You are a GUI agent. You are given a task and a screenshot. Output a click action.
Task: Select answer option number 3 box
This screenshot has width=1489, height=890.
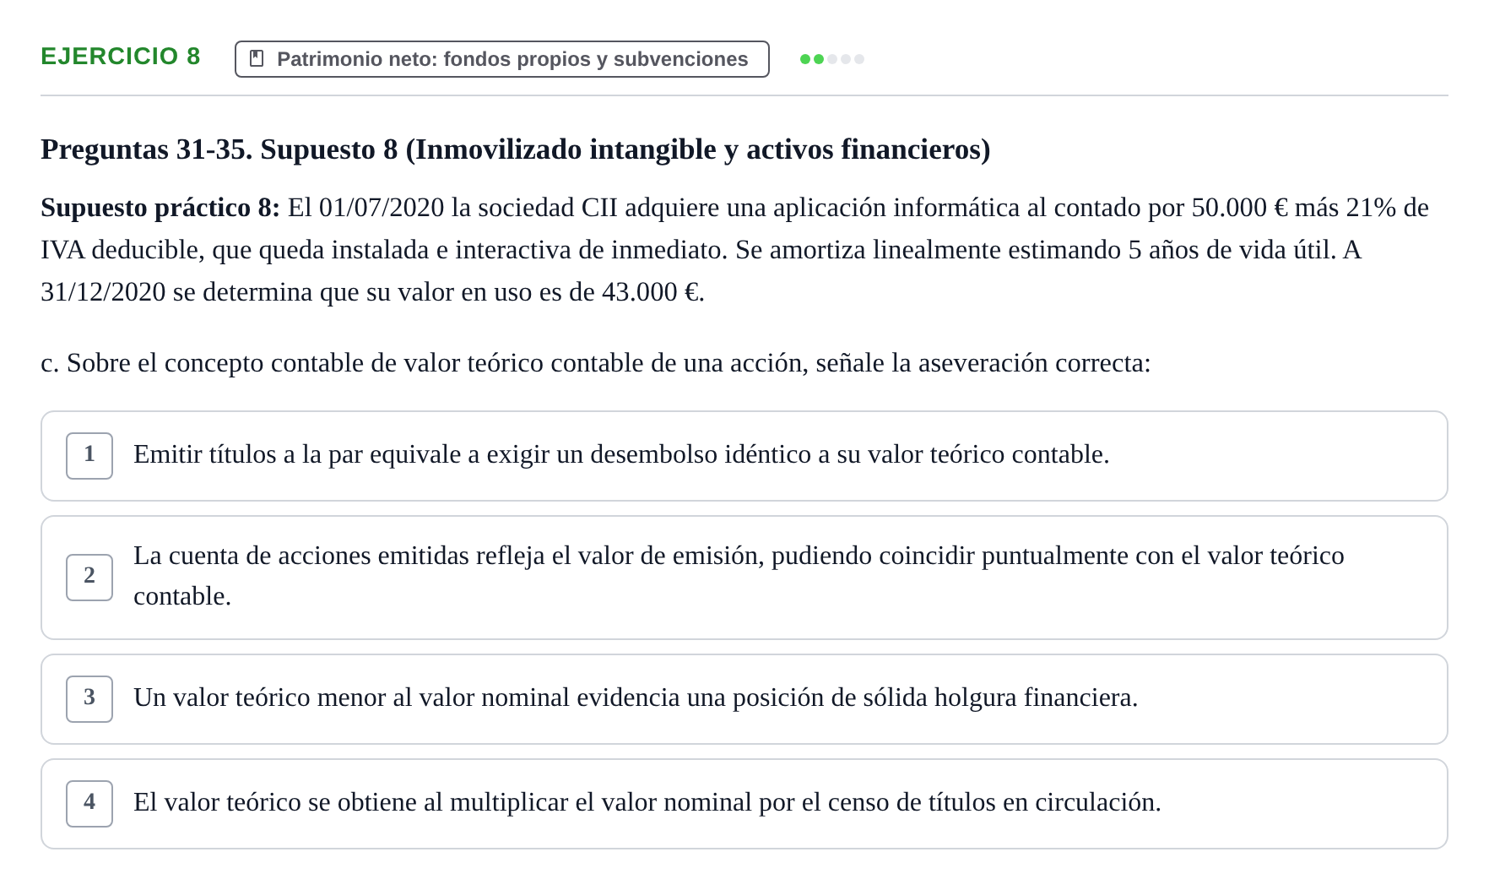tap(89, 699)
